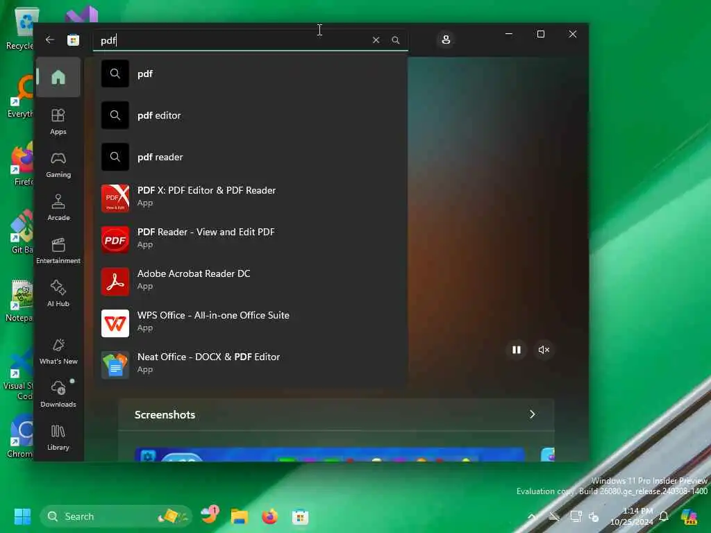Launch Firefox from the taskbar
The height and width of the screenshot is (533, 711).
pyautogui.click(x=270, y=516)
